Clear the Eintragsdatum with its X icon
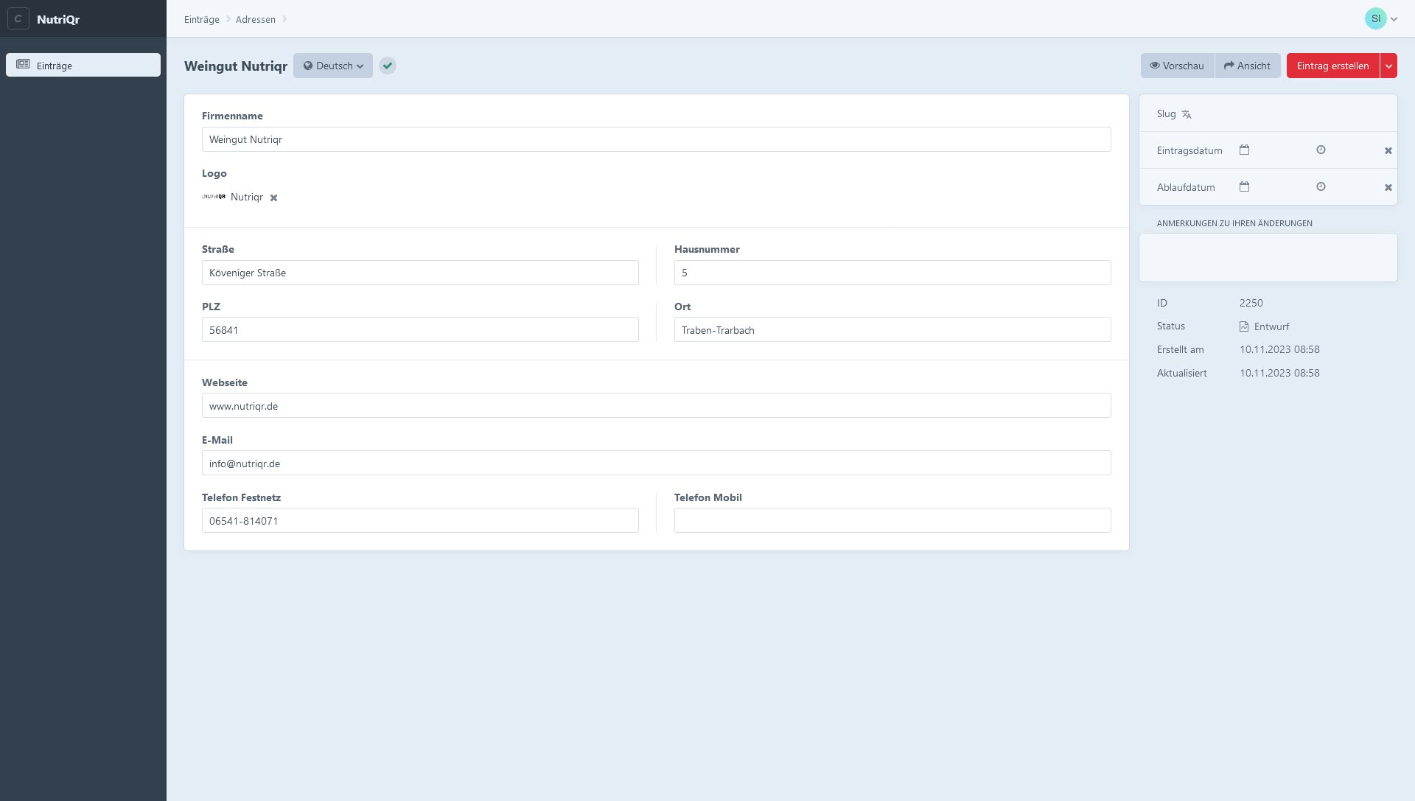 1388,151
